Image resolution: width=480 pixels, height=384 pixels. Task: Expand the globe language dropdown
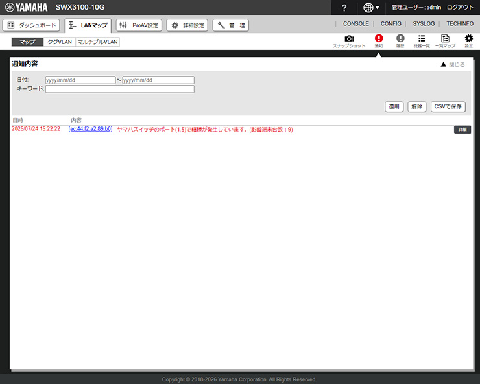pos(371,8)
